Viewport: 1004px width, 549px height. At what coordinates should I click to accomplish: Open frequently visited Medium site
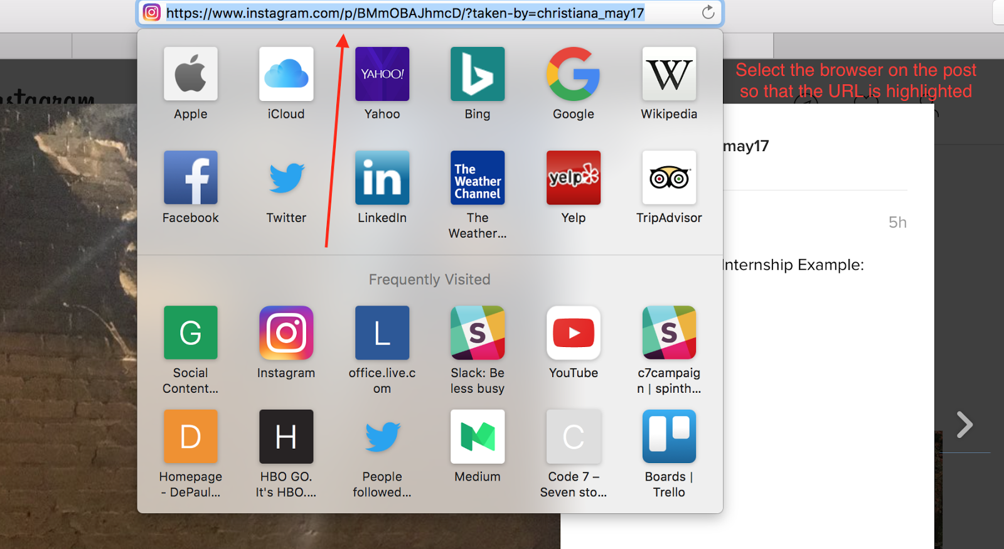tap(478, 437)
